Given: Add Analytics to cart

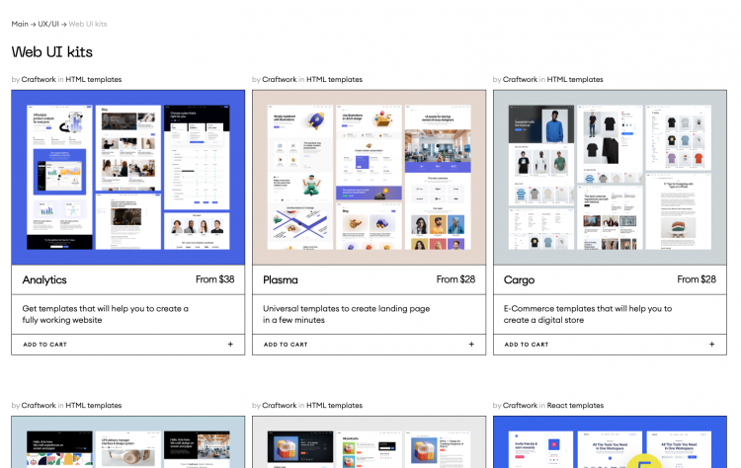Looking at the screenshot, I should coord(128,345).
